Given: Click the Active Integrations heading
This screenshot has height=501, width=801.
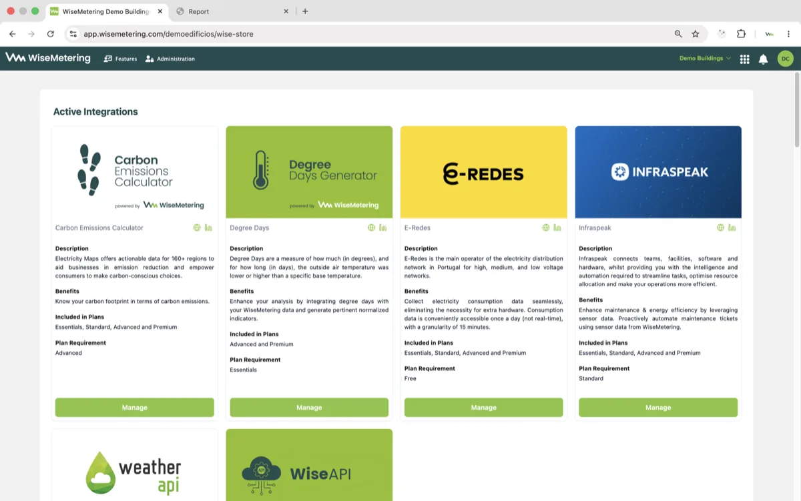Looking at the screenshot, I should pyautogui.click(x=95, y=111).
